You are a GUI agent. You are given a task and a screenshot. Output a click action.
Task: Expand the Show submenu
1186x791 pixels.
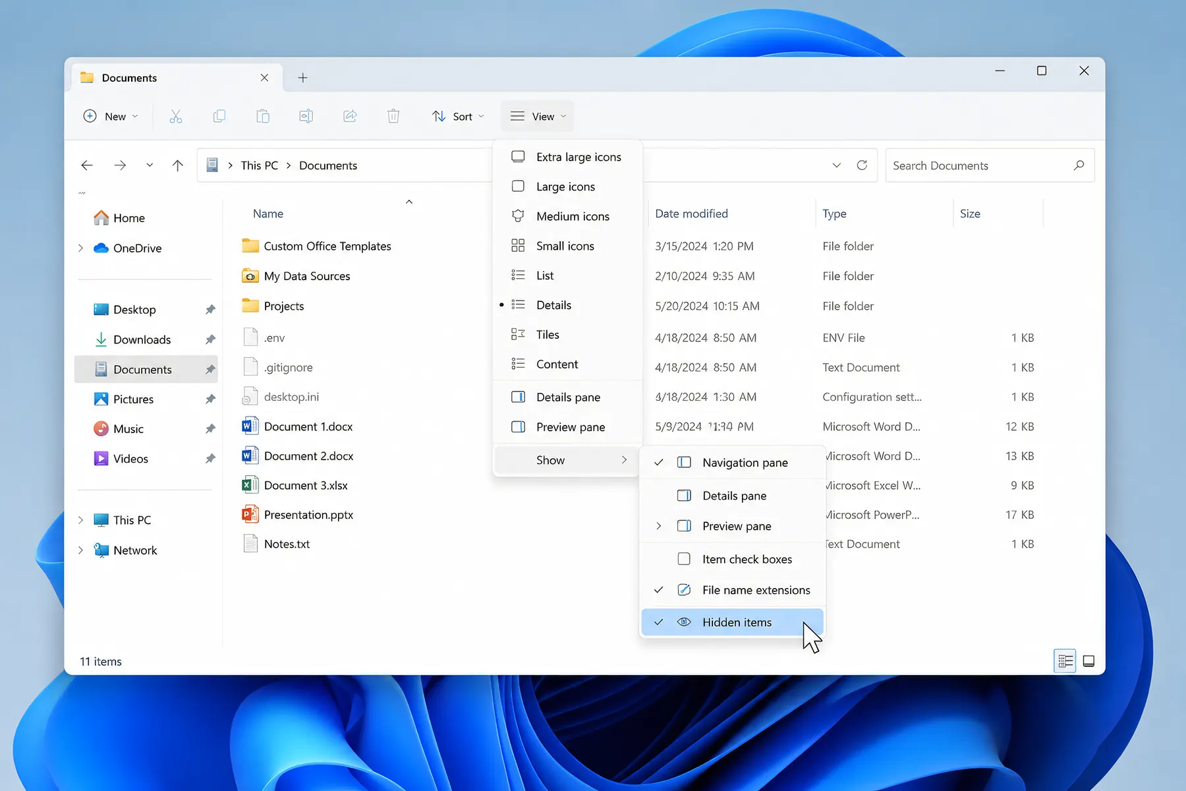[x=567, y=460]
